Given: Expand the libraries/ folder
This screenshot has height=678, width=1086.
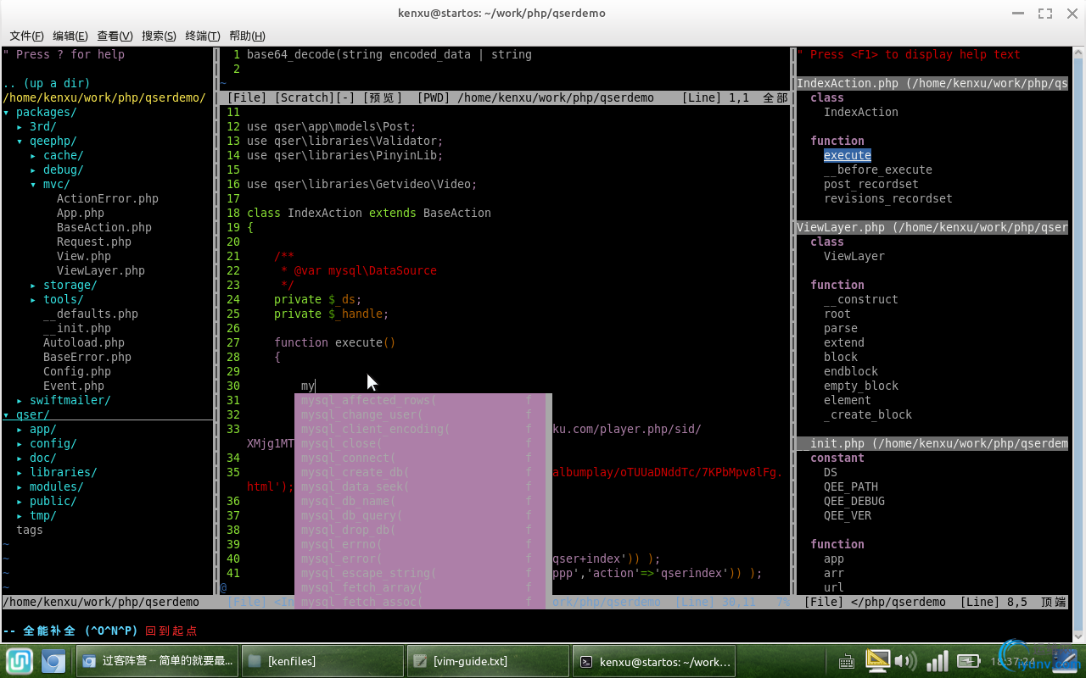Looking at the screenshot, I should pyautogui.click(x=57, y=472).
